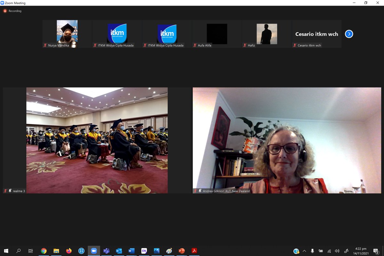Show next participants with the blue arrow

tap(349, 34)
